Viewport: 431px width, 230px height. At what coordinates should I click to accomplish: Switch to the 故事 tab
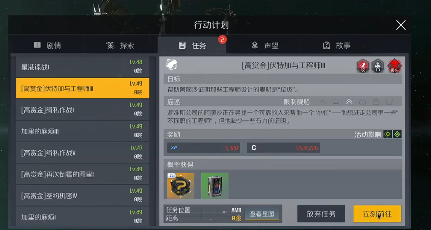tap(337, 45)
